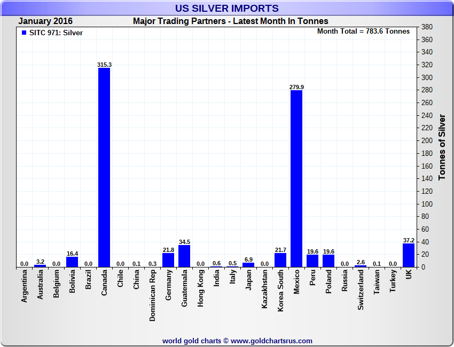Click the 'Dominican Rep' axis label
Screen dimensions: 454x347
pos(152,296)
